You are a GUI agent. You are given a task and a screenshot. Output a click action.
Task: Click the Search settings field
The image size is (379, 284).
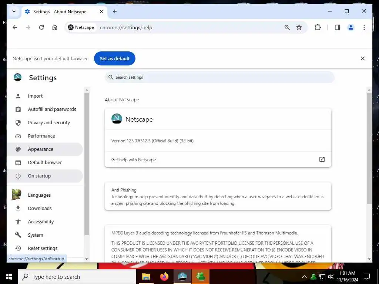tap(219, 77)
